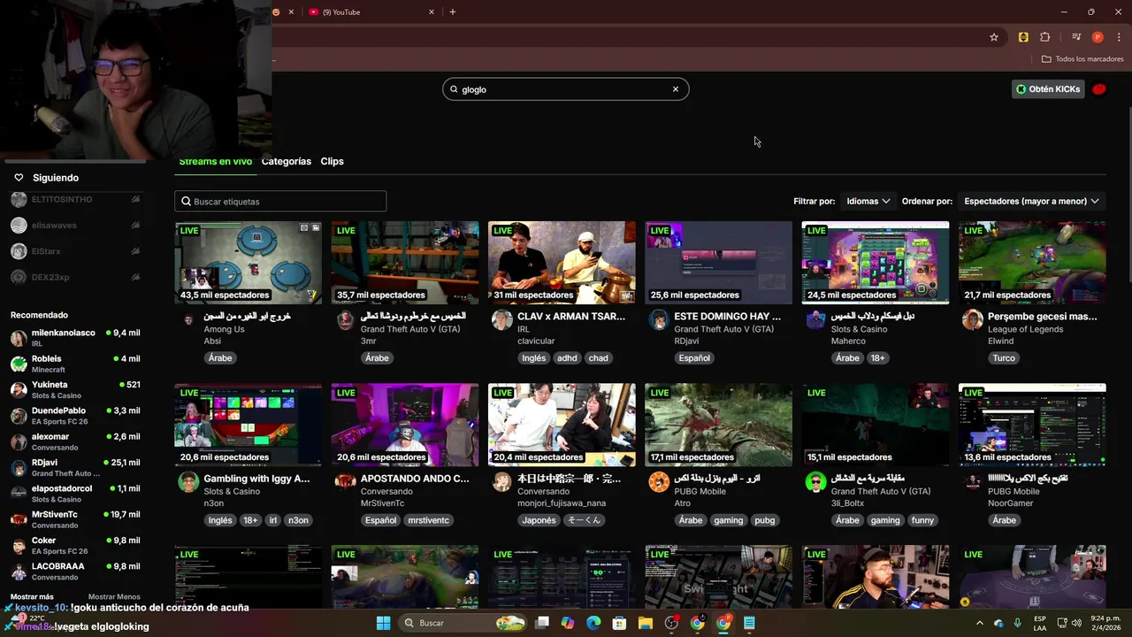Open offline channel ElStarx in sidebar
The image size is (1132, 637).
click(75, 251)
